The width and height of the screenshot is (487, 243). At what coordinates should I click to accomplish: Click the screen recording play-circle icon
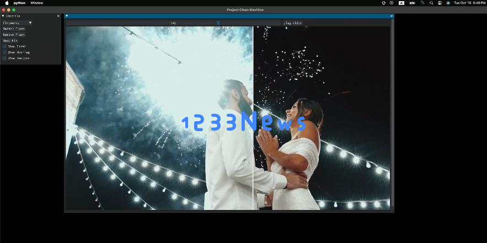pos(392,3)
